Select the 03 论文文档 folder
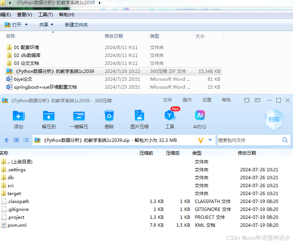This screenshot has width=293, height=243. 23,63
